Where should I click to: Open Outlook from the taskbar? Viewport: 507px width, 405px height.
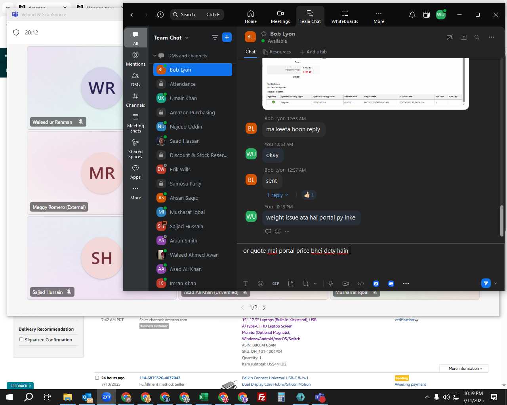click(87, 397)
